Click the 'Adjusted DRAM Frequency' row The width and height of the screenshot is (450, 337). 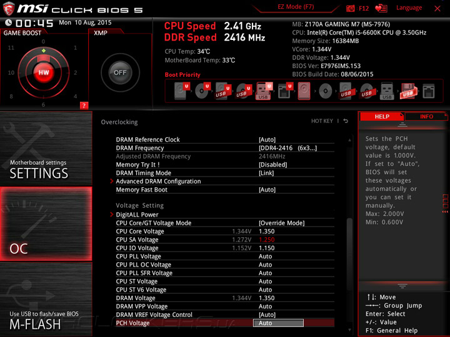tap(225, 156)
